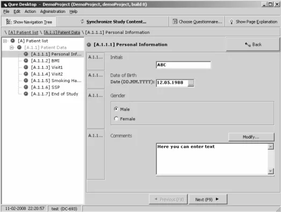
Task: Click the status bar timestamp 11-02-2008 22:20:57
Action: click(25, 209)
